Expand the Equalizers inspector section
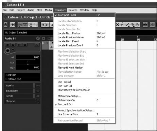This screenshot has width=157, height=131. [x=19, y=91]
